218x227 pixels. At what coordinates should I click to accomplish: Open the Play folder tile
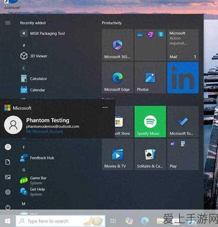[183, 154]
